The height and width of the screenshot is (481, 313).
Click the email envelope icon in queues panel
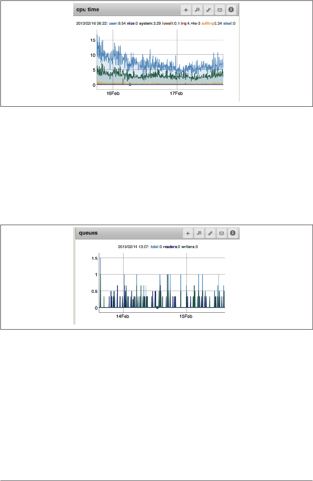222,233
